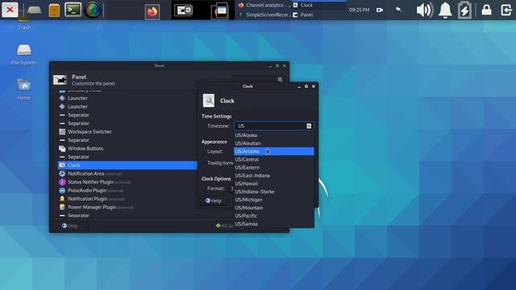
Task: Open the volume speaker control
Action: 425,10
